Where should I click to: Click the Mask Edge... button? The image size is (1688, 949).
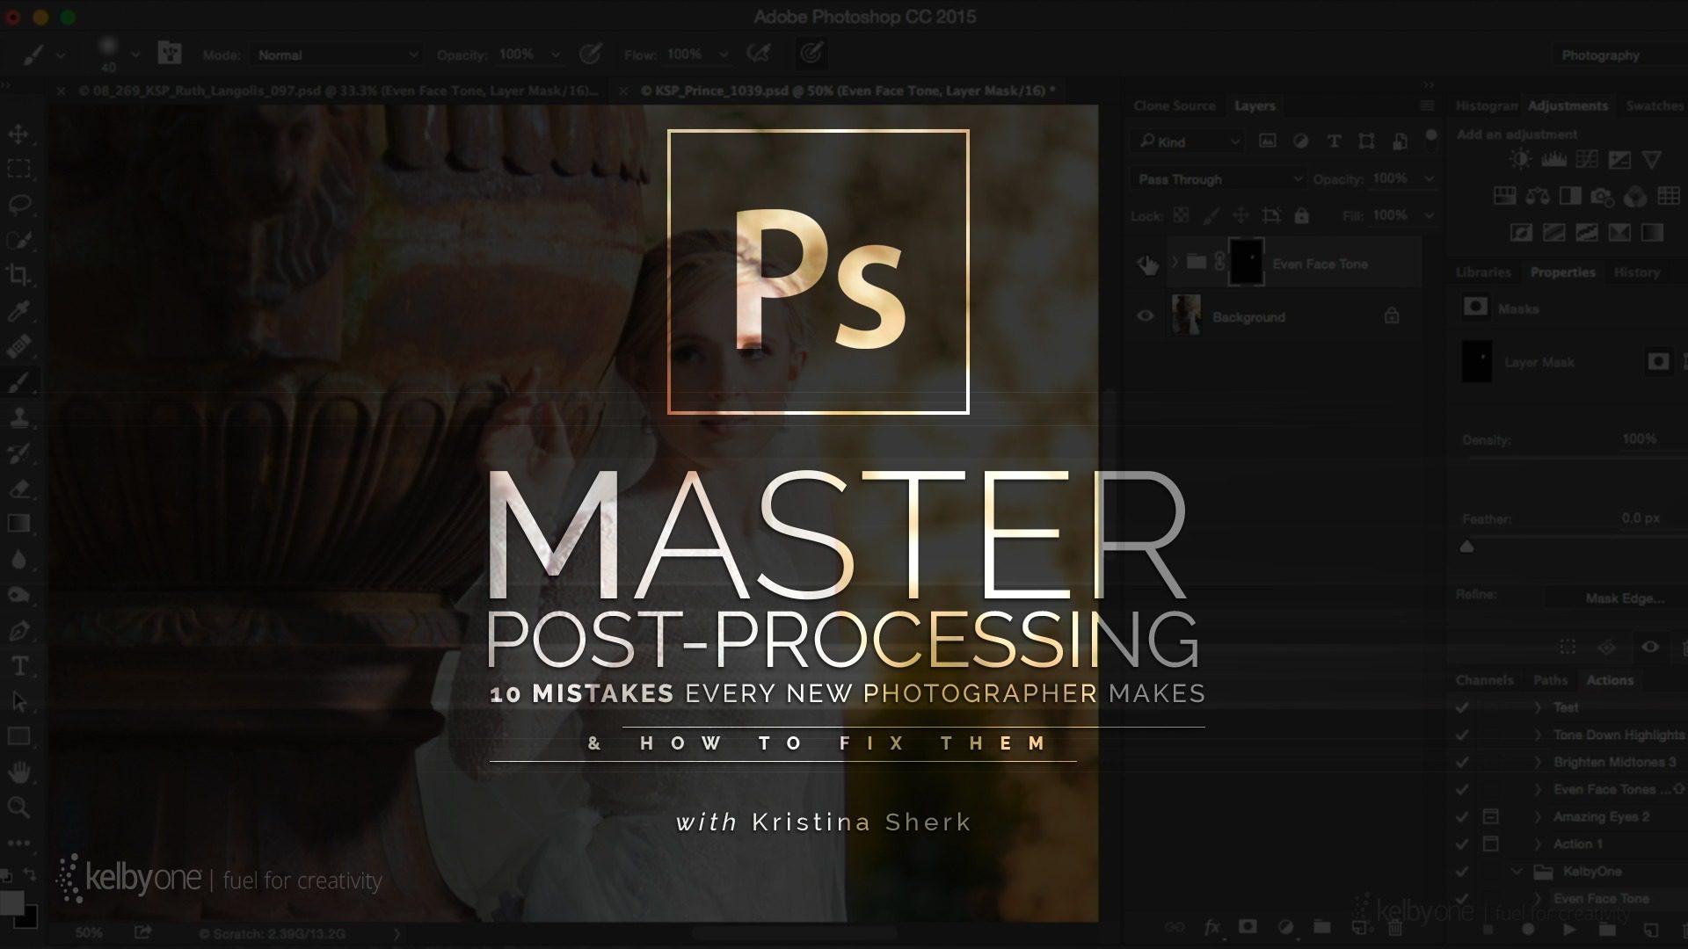[x=1625, y=598]
